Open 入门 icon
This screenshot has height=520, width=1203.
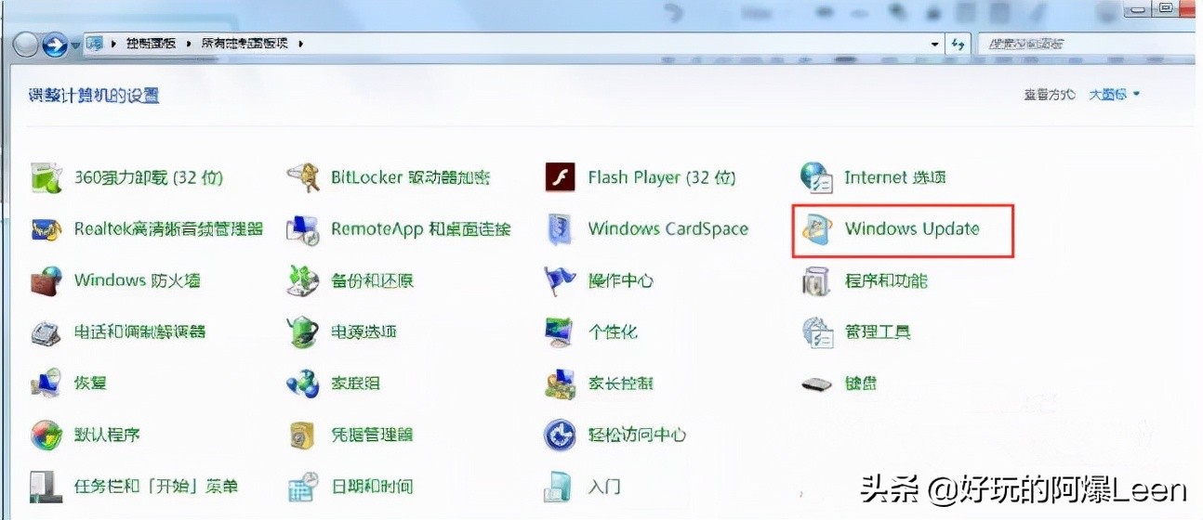pyautogui.click(x=560, y=486)
